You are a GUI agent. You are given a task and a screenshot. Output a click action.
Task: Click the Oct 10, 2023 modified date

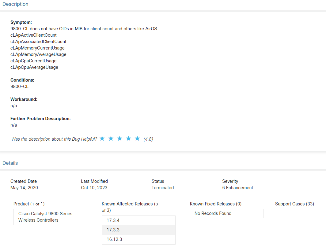(94, 188)
